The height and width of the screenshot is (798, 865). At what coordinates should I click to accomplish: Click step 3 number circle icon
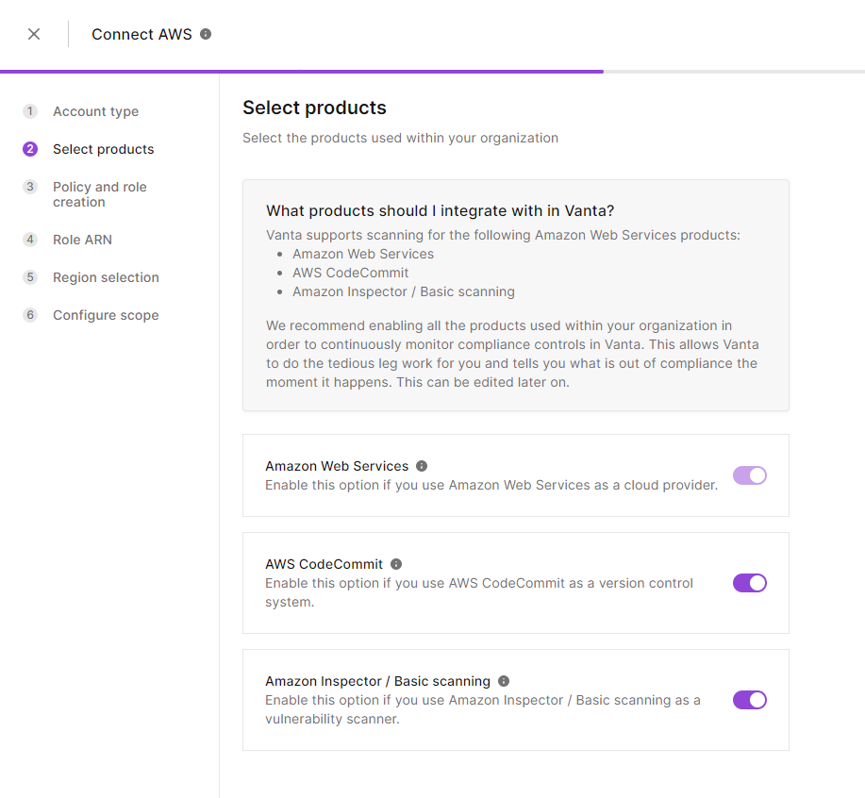[30, 187]
